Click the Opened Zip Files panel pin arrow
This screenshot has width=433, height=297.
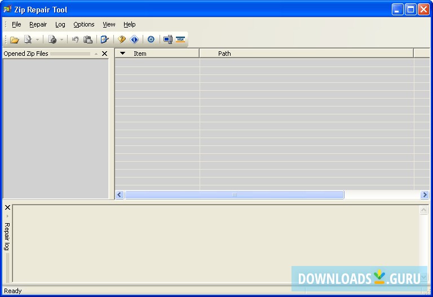(96, 54)
